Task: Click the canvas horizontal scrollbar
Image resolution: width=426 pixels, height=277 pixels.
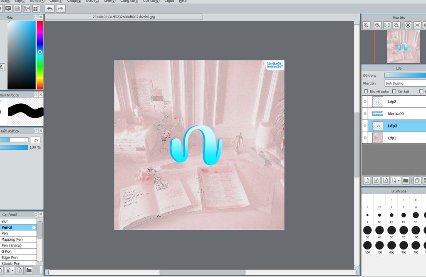Action: point(203,272)
